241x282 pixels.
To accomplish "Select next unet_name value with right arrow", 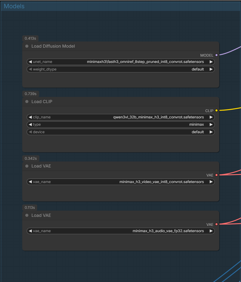I will (211, 62).
